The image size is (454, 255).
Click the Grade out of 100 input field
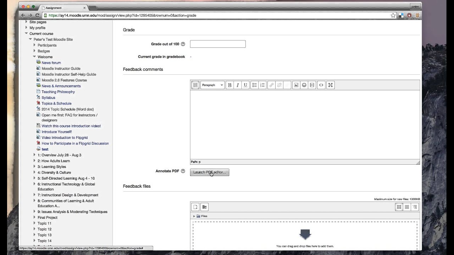click(x=218, y=44)
